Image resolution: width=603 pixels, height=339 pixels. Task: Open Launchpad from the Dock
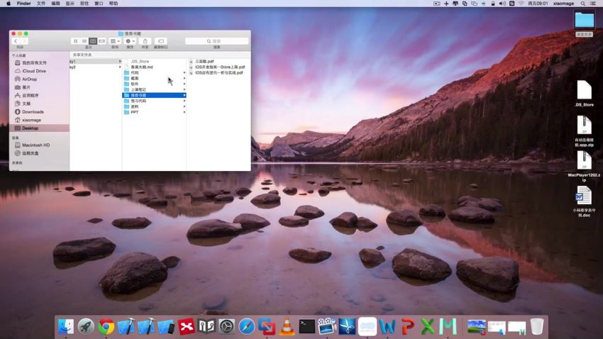pyautogui.click(x=86, y=326)
